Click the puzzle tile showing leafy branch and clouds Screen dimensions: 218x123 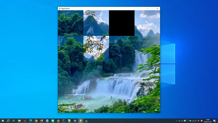click(96, 49)
